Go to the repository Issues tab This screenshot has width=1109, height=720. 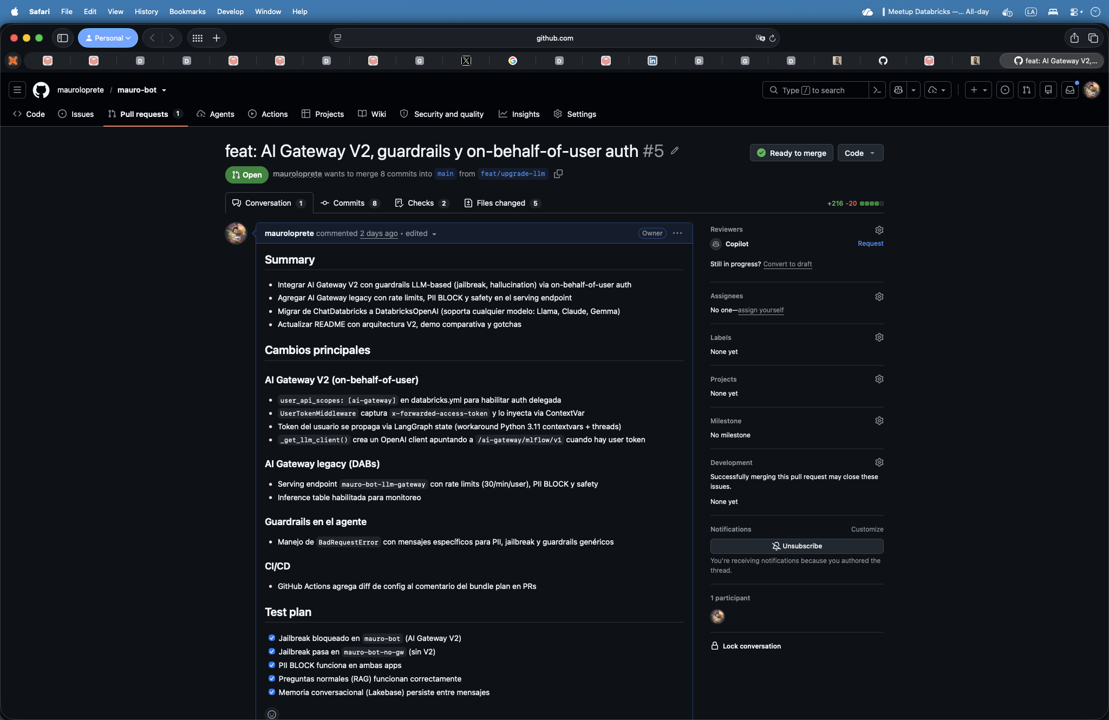click(x=76, y=114)
